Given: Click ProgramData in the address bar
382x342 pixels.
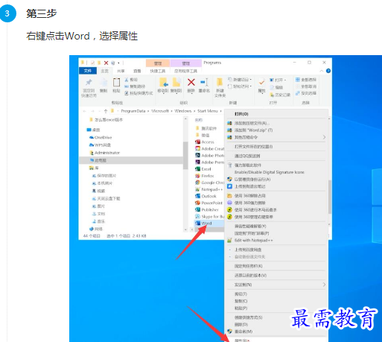Looking at the screenshot, I should (133, 111).
